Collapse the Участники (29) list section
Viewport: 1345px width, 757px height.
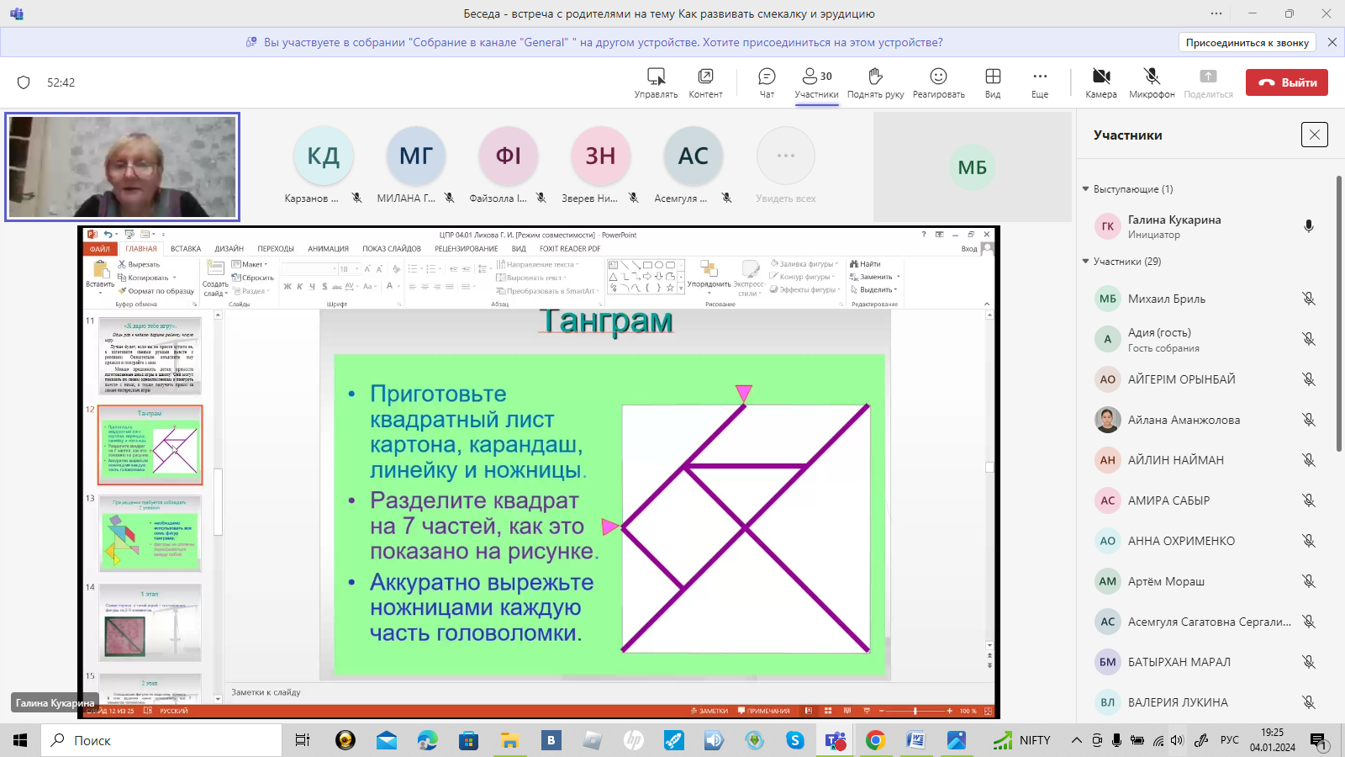pos(1086,262)
